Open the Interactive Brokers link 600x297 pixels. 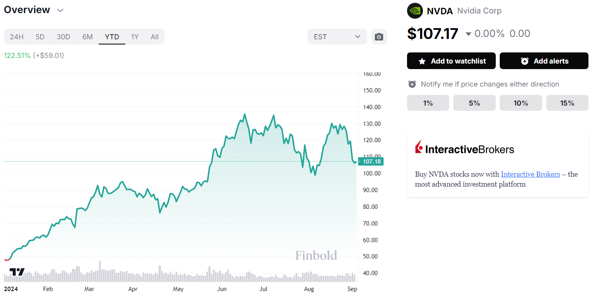tap(530, 174)
